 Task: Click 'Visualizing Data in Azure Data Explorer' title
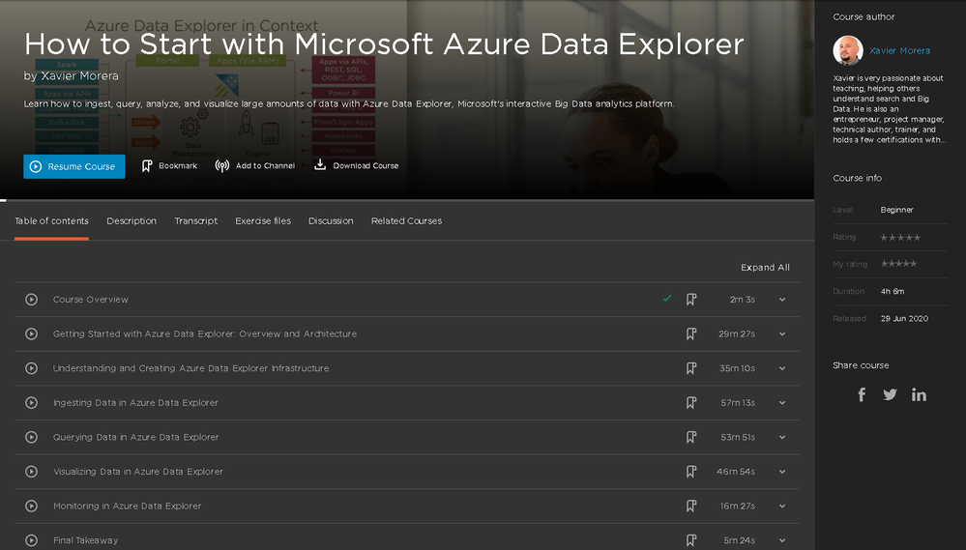(138, 472)
